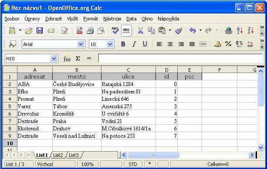
Task: Toggle Italic formatting
Action: [134, 44]
